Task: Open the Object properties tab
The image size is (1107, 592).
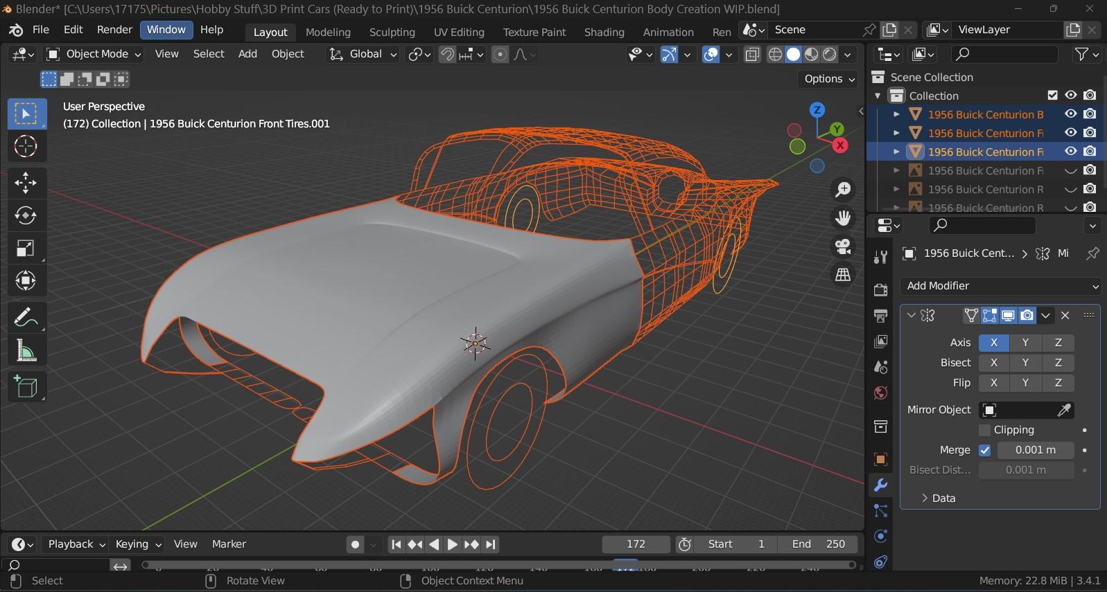Action: (x=880, y=460)
